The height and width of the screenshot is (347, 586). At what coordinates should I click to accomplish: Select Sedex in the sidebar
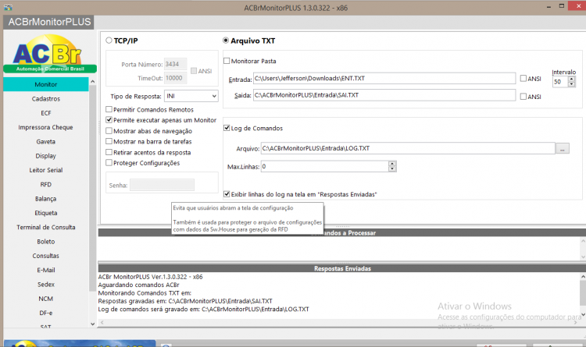pyautogui.click(x=46, y=285)
